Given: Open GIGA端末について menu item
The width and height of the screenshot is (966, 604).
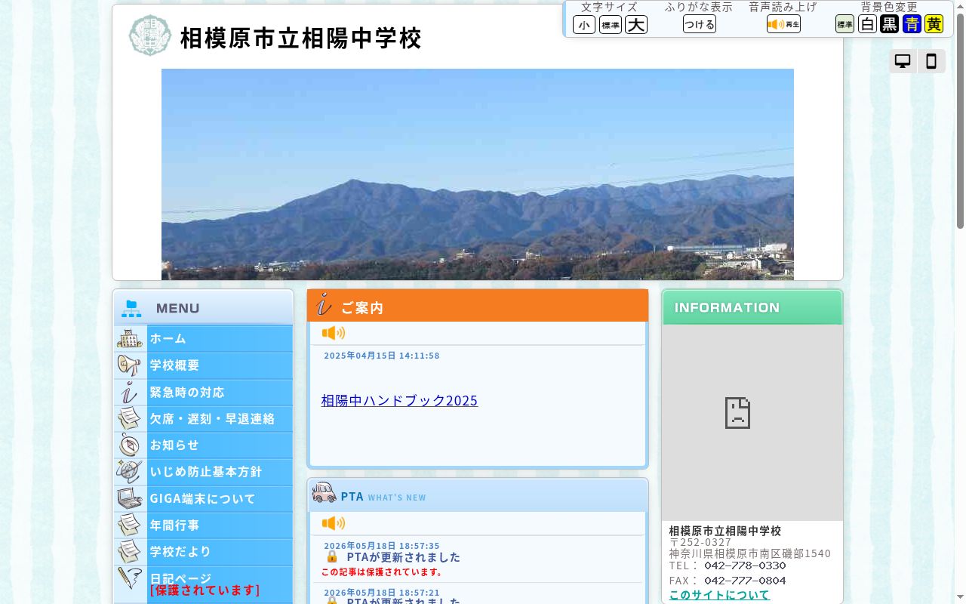Looking at the screenshot, I should (x=204, y=498).
